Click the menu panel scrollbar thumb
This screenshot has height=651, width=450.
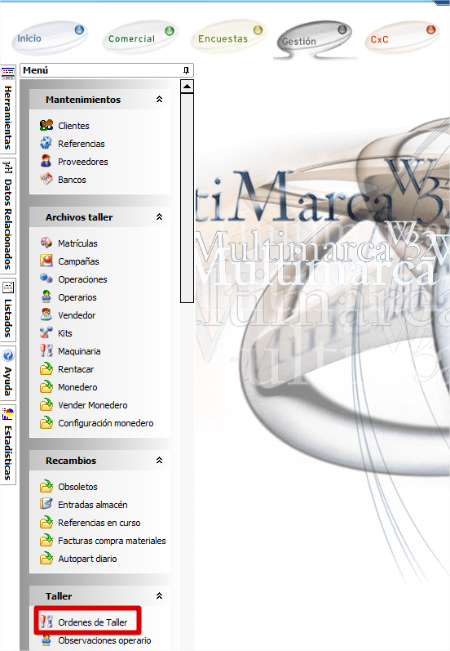coord(187,198)
